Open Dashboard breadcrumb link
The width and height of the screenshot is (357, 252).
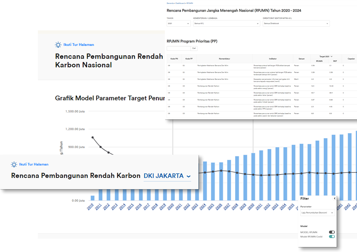click(x=179, y=3)
